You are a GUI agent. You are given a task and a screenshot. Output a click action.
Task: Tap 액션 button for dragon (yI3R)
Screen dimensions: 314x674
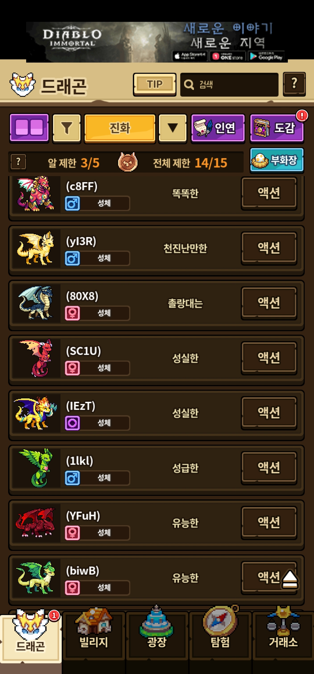pos(269,248)
